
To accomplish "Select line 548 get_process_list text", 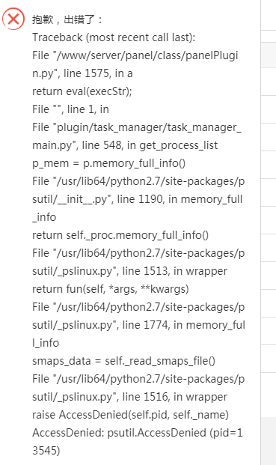I will coord(125,145).
